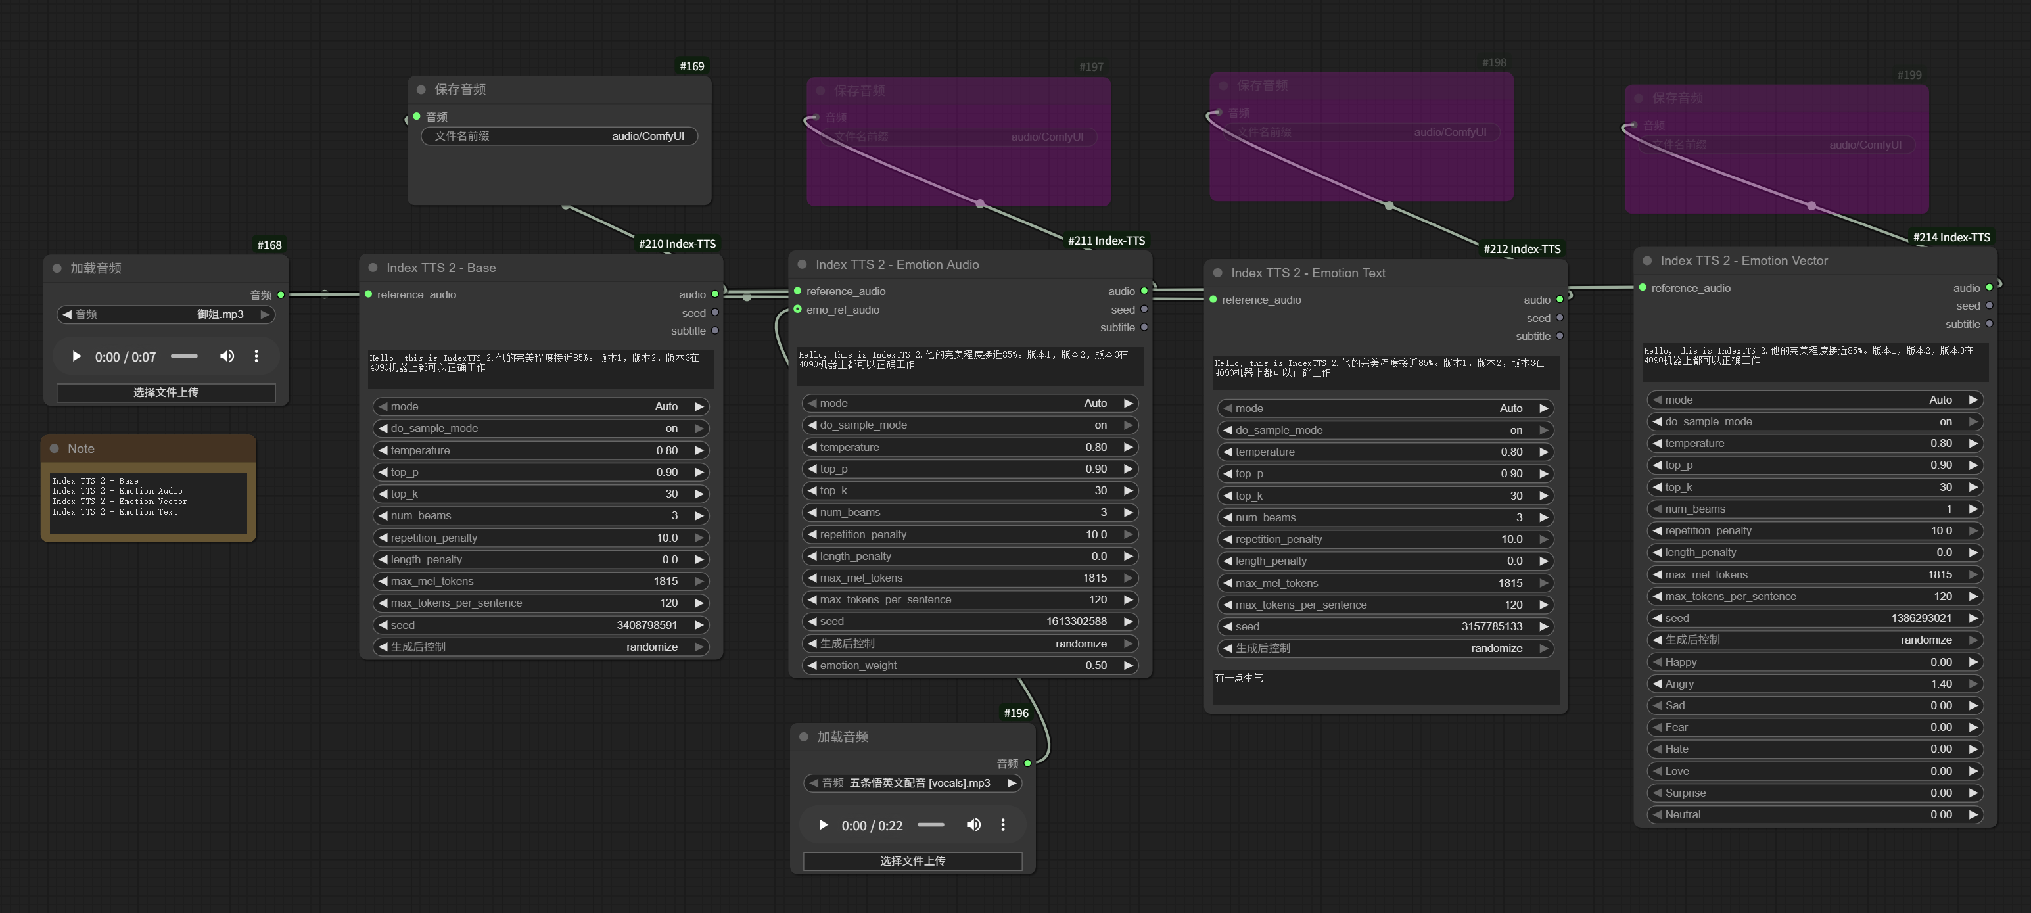Click 选择文件上传 button in node #168
Screen dimensions: 2031x913
coord(166,392)
